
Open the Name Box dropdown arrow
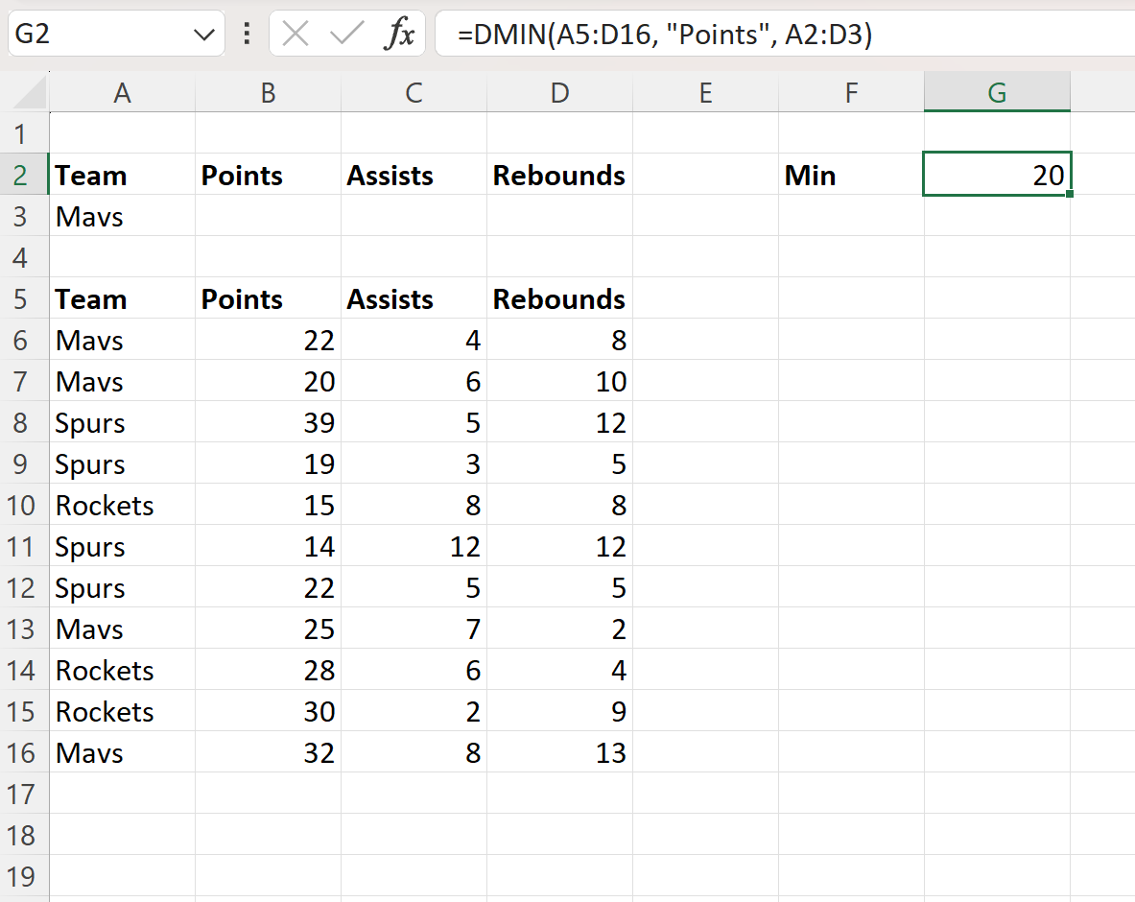tap(204, 34)
